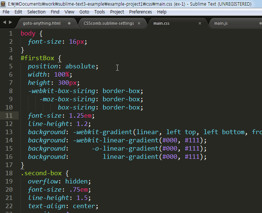The height and width of the screenshot is (213, 262).
Task: Open the Edit menu
Action: click(x=18, y=12)
